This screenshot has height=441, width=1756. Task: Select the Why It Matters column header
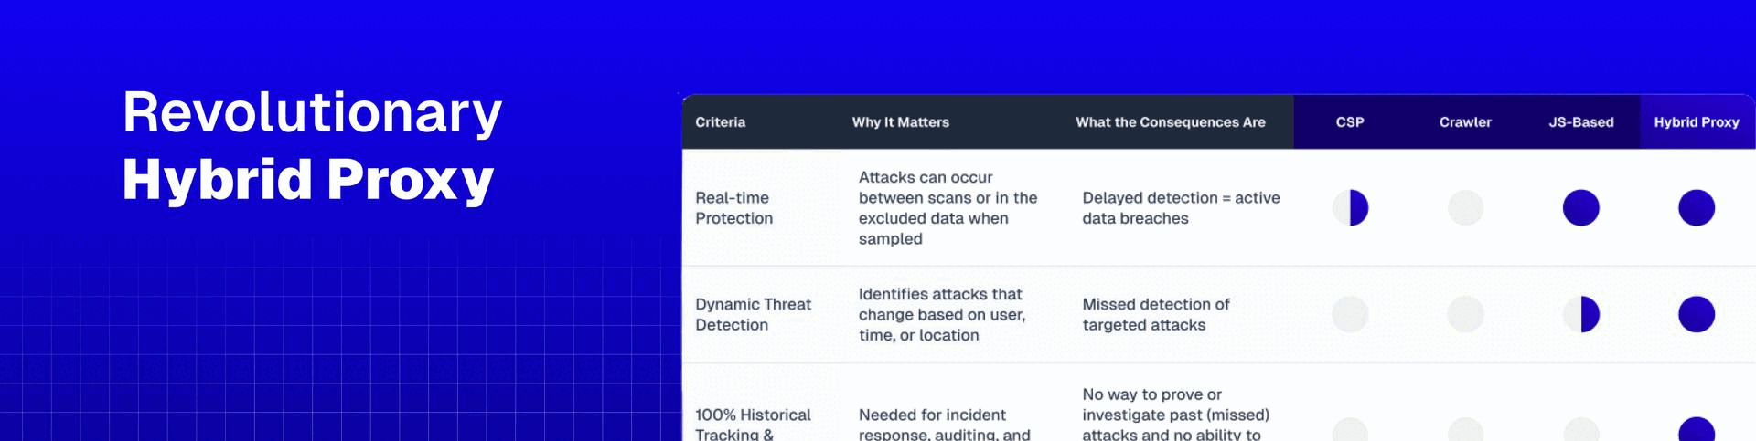[900, 122]
